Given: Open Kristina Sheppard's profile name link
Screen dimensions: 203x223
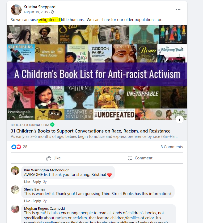Looking at the screenshot, I should [40, 7].
